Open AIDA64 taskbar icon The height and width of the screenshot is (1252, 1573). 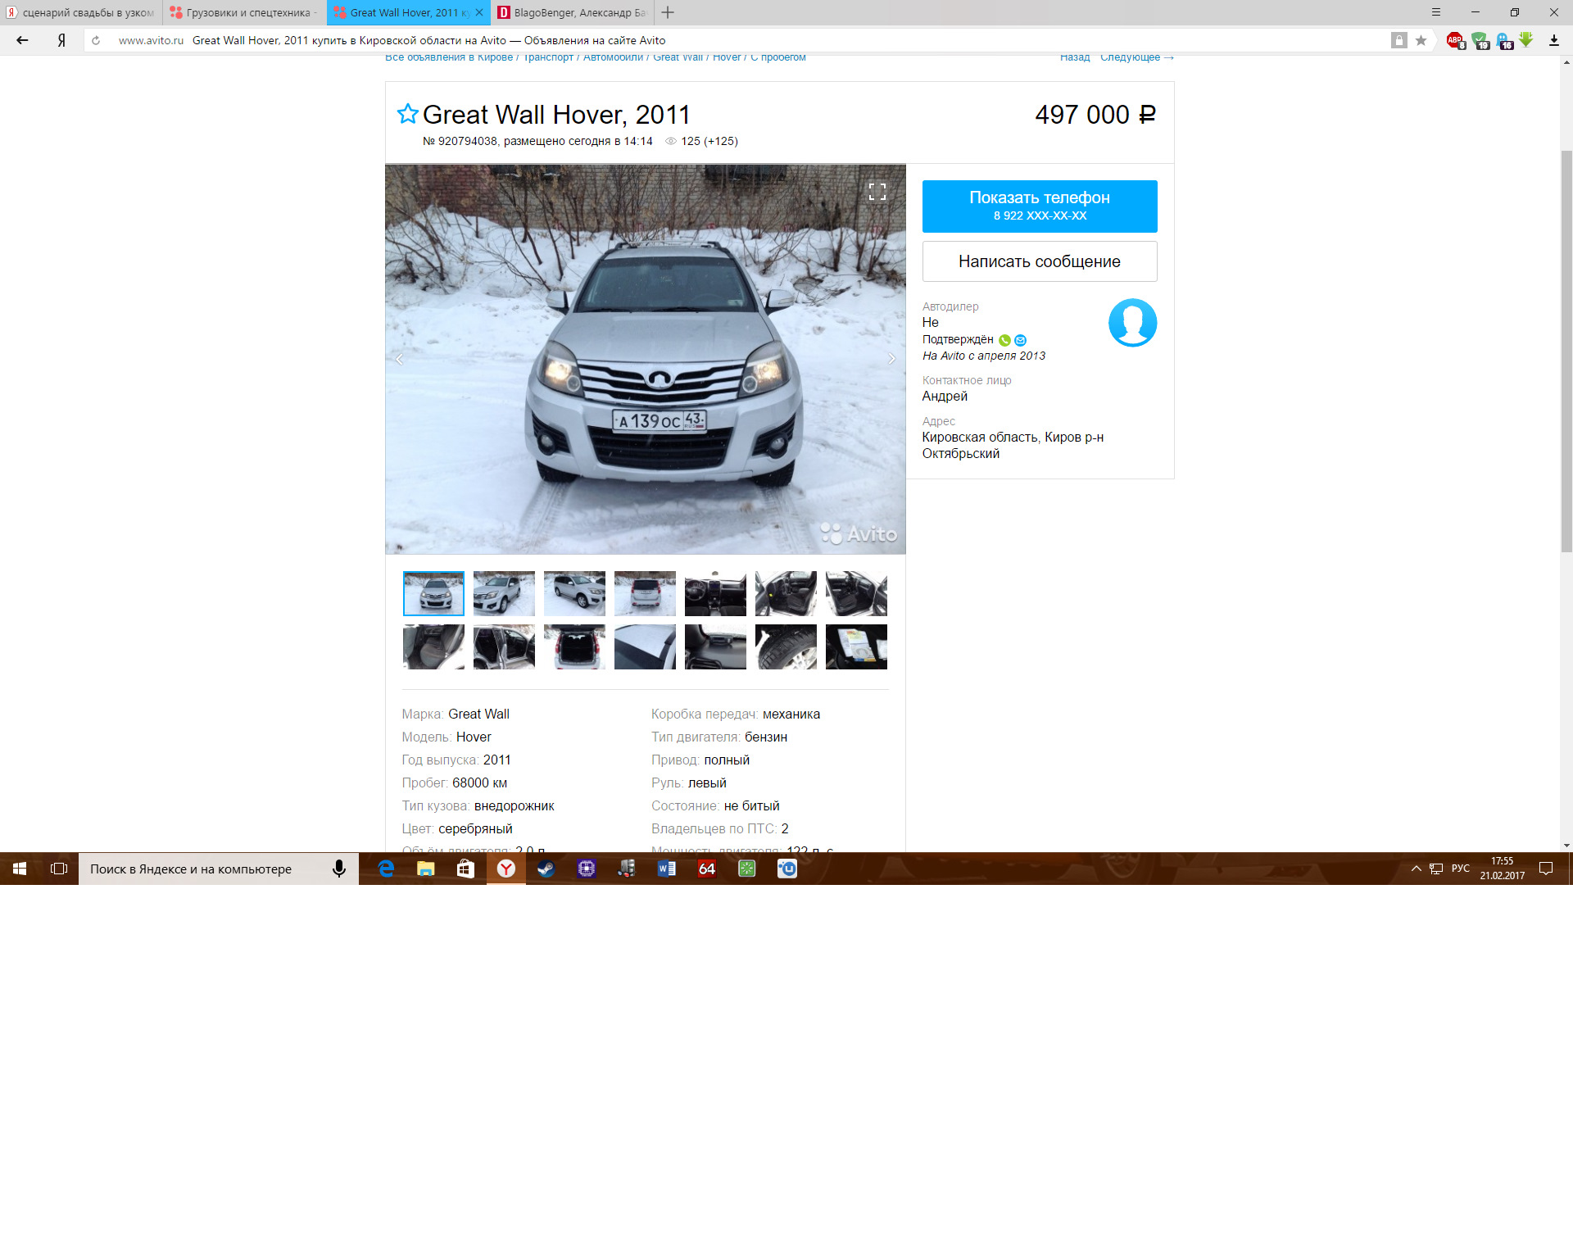(707, 869)
